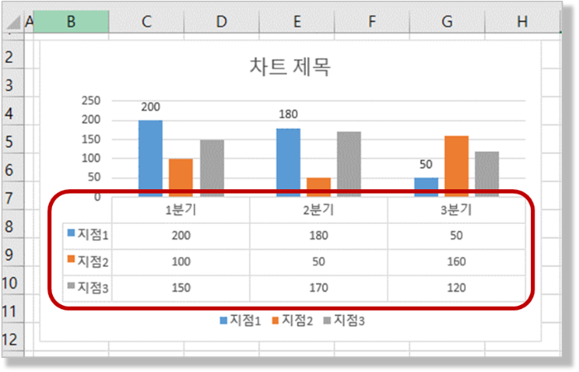Select column E header
Image resolution: width=579 pixels, height=372 pixels.
tap(297, 21)
